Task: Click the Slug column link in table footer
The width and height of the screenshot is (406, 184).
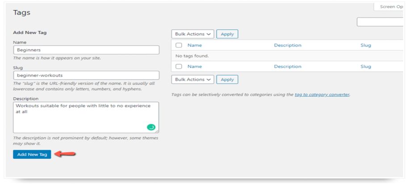Action: pyautogui.click(x=365, y=66)
